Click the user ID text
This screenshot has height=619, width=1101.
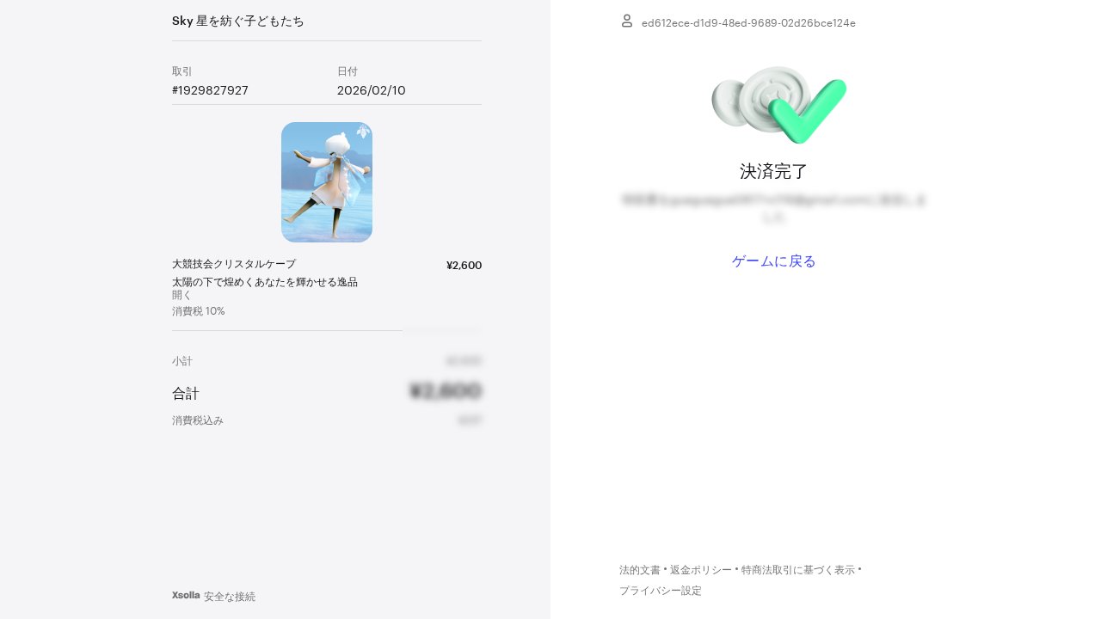point(748,23)
